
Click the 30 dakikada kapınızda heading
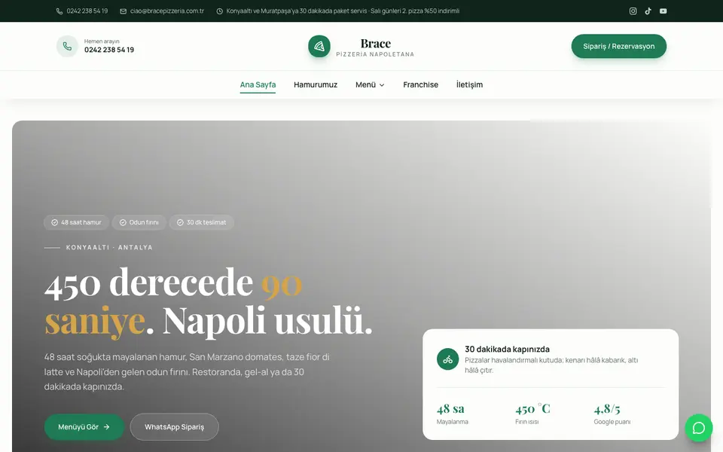507,349
